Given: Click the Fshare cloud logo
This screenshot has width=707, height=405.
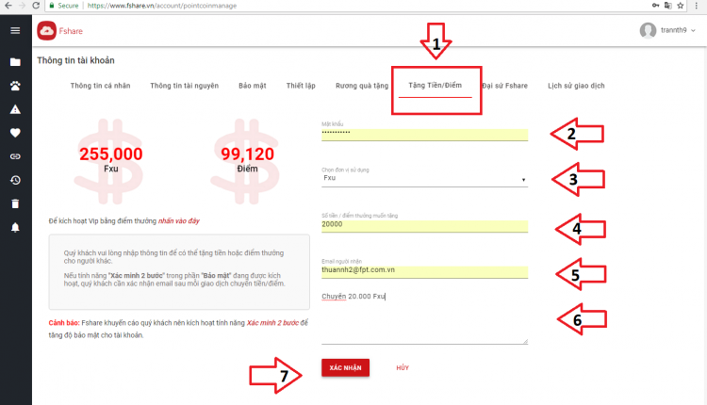Looking at the screenshot, I should [x=46, y=31].
